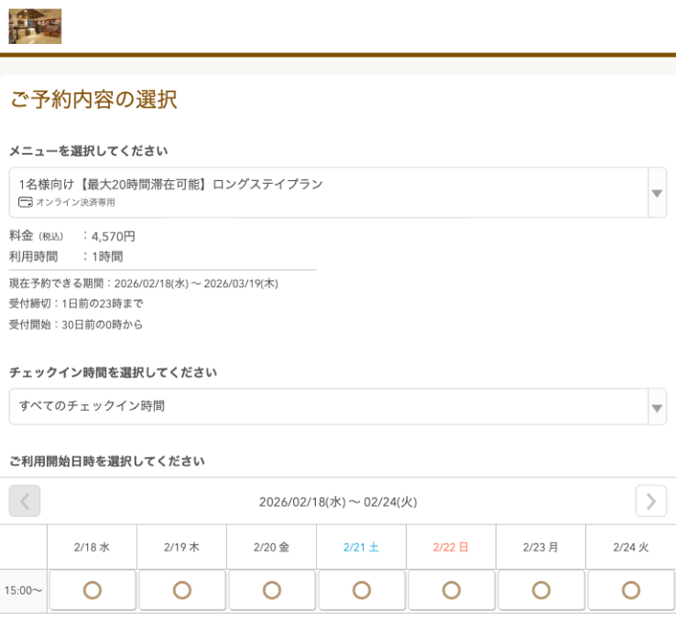Click the 2/18 水 column header
The height and width of the screenshot is (622, 676).
(x=92, y=547)
